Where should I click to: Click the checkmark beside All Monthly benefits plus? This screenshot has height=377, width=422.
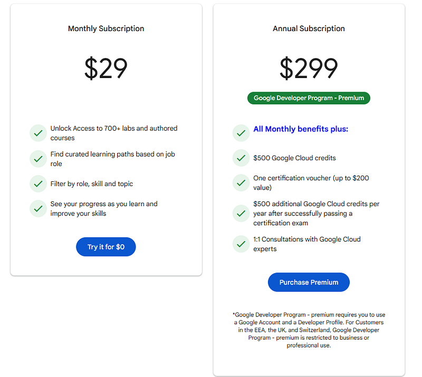click(x=241, y=132)
